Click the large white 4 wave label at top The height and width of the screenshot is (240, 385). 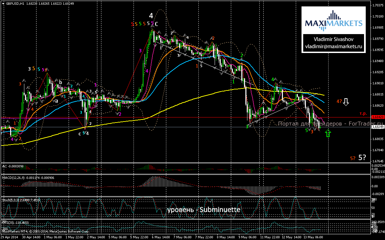pyautogui.click(x=151, y=16)
